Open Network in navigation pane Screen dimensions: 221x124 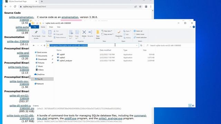pos(40,84)
